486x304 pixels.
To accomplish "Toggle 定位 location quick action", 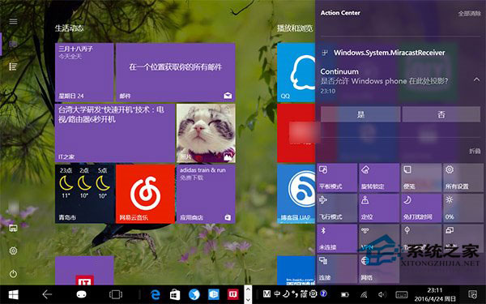I will pos(379,208).
